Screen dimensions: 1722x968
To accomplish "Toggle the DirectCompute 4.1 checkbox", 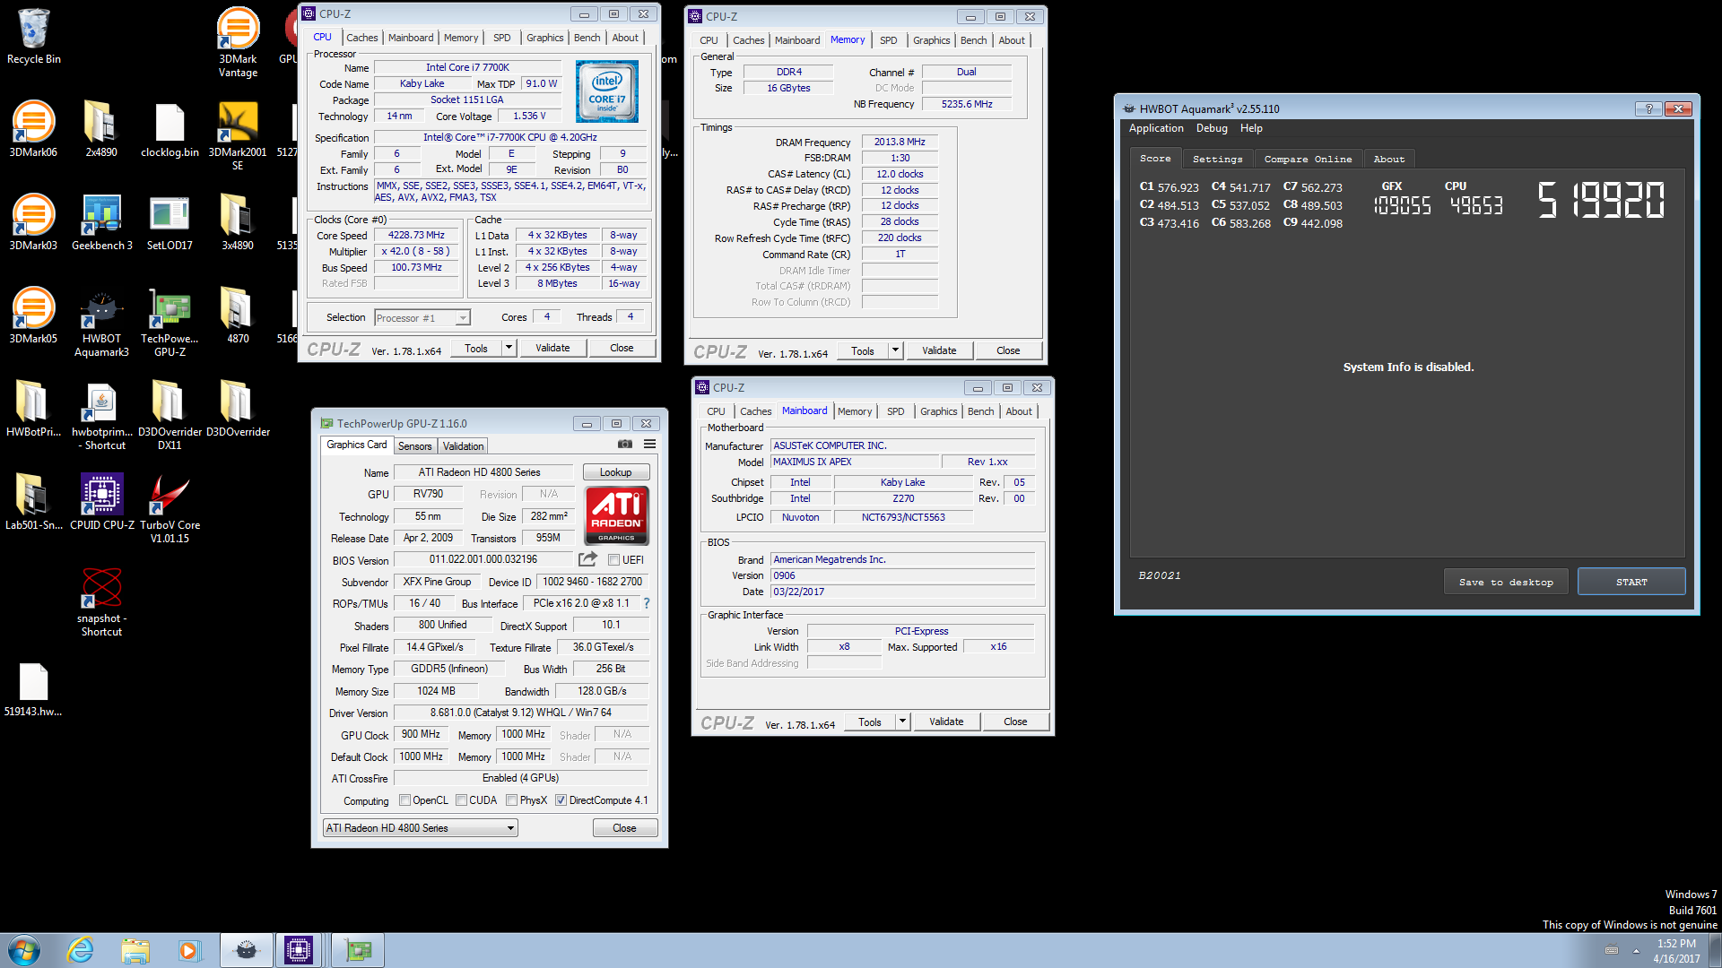I will [561, 800].
